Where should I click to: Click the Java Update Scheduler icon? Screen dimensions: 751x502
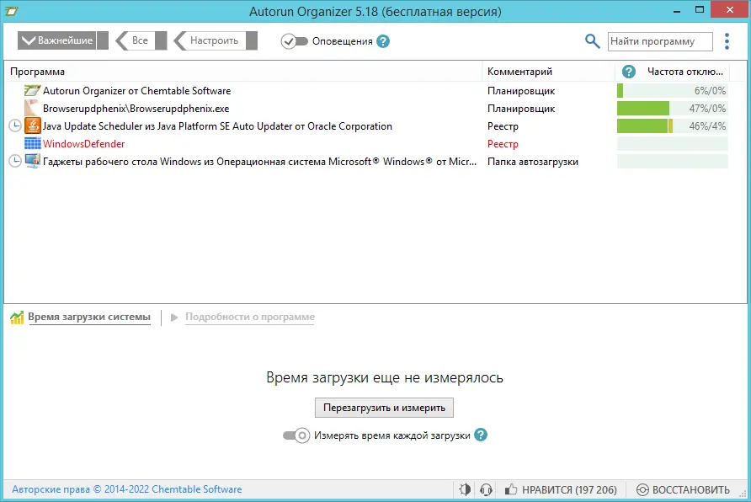[33, 126]
